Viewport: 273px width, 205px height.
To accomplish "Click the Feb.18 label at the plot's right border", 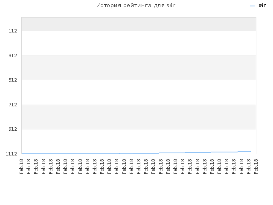I will [x=256, y=167].
